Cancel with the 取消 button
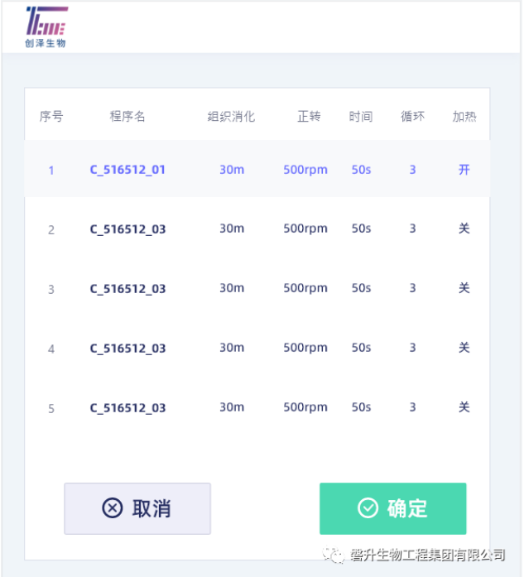The height and width of the screenshot is (577, 524). (137, 508)
